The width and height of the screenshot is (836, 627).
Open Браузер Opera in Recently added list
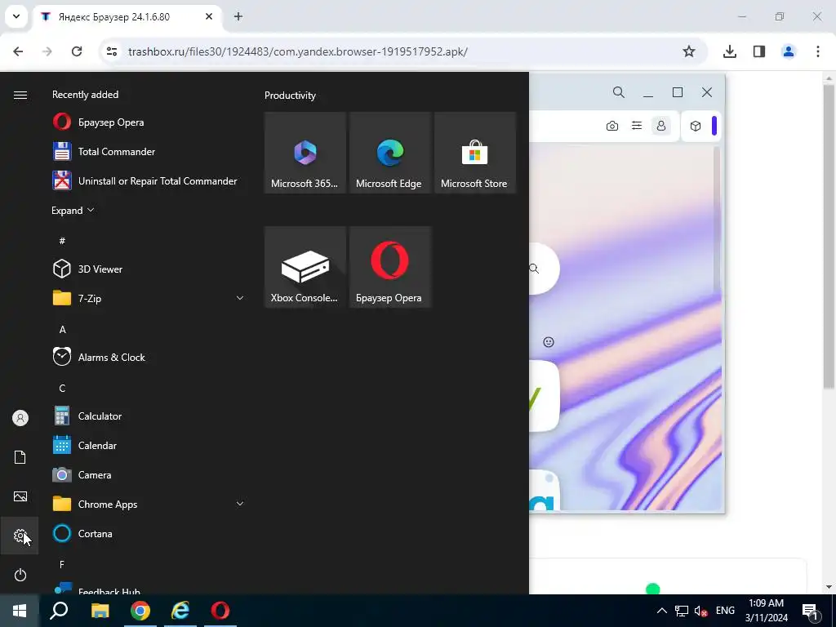(147, 122)
